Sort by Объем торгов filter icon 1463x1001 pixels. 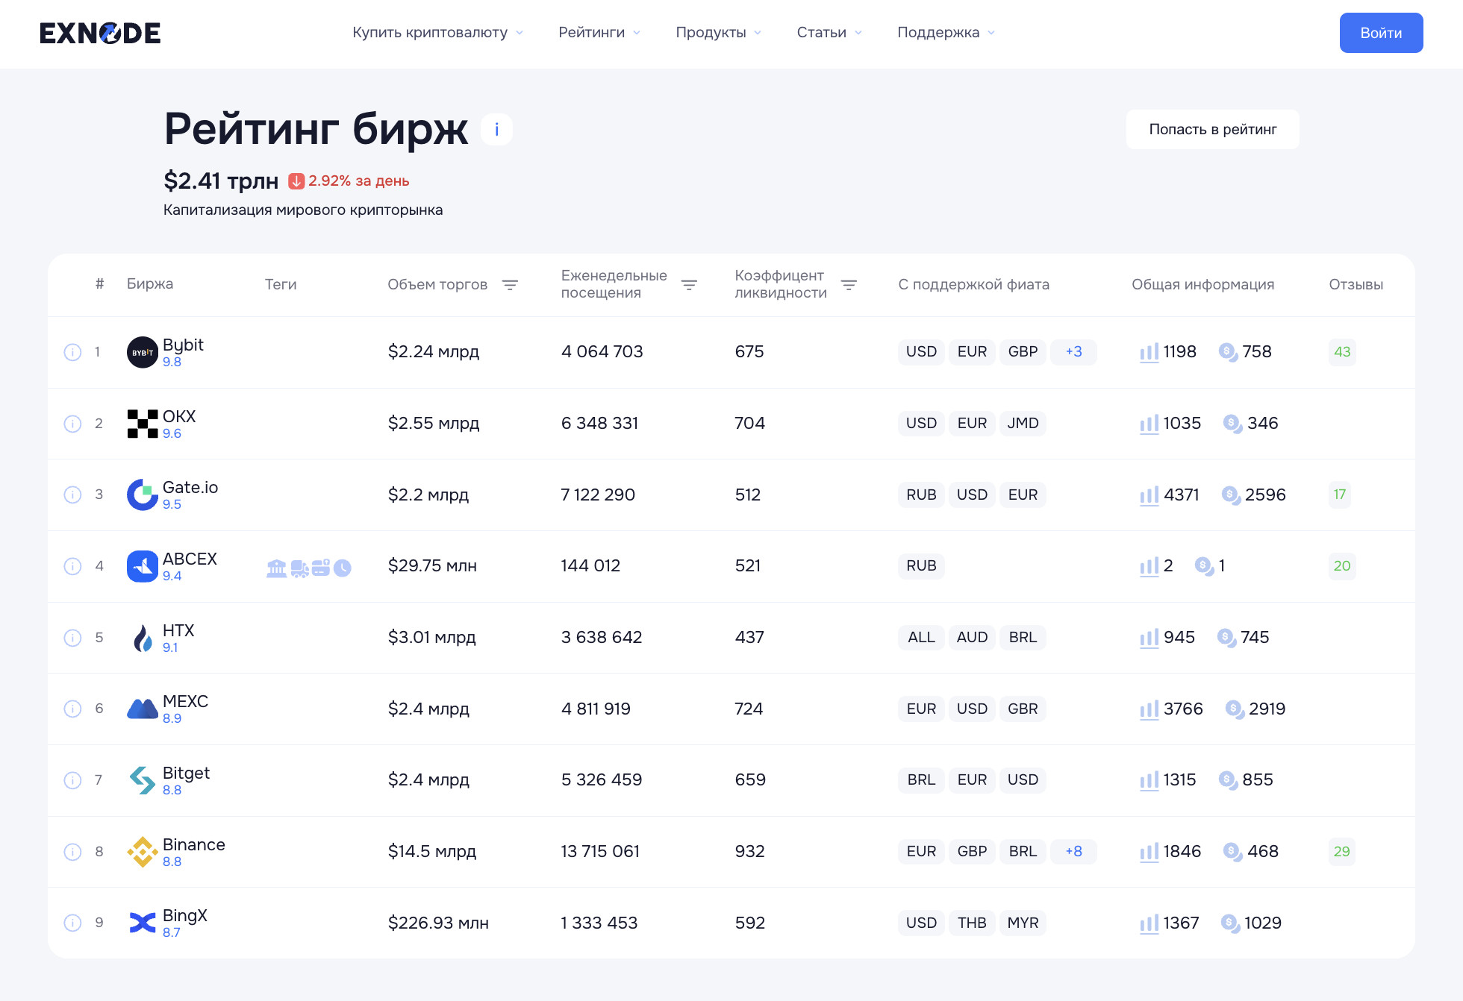510,285
